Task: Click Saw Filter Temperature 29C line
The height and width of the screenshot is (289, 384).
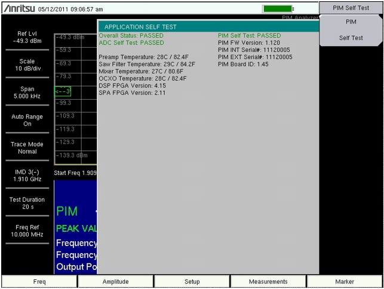Action: [147, 64]
